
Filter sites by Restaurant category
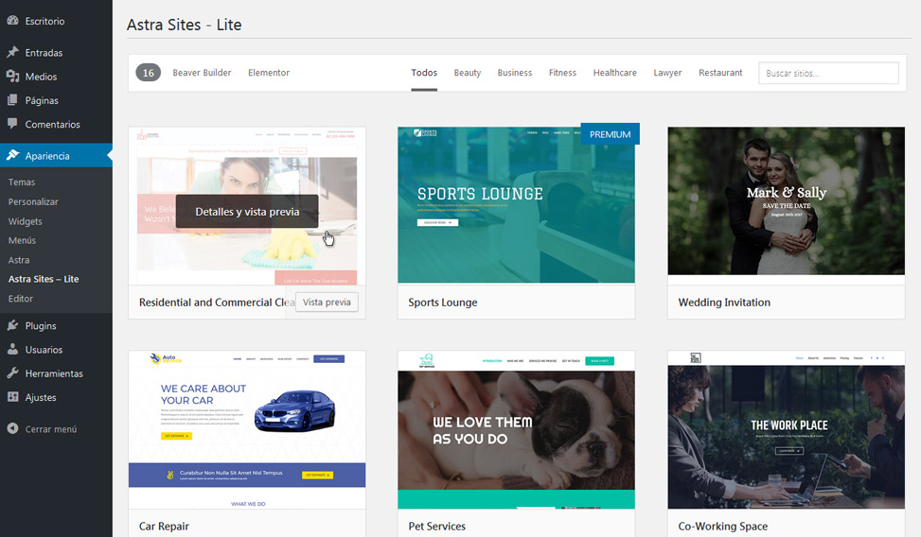720,73
